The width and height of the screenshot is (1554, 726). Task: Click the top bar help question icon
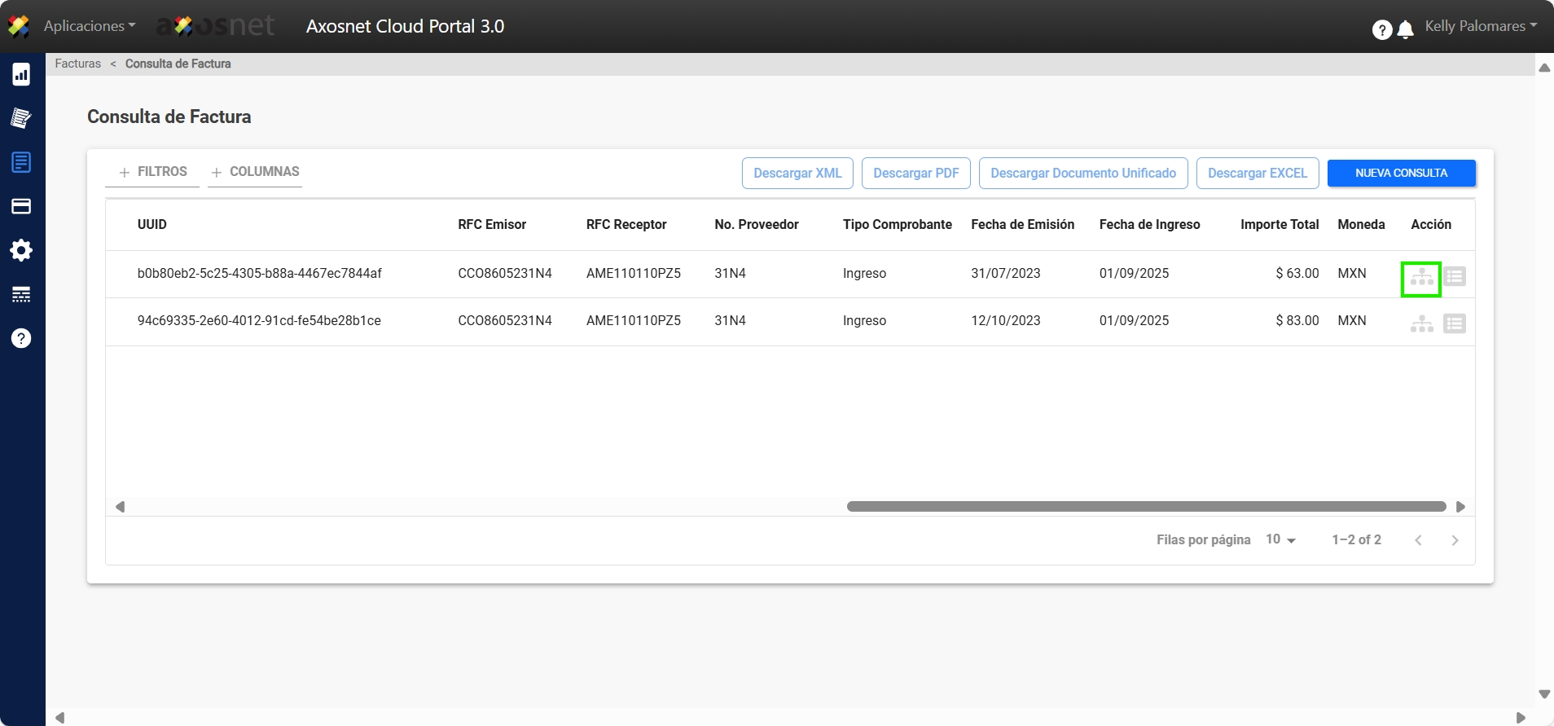[1381, 30]
